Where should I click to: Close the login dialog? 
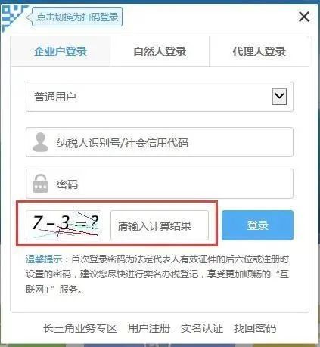(304, 17)
